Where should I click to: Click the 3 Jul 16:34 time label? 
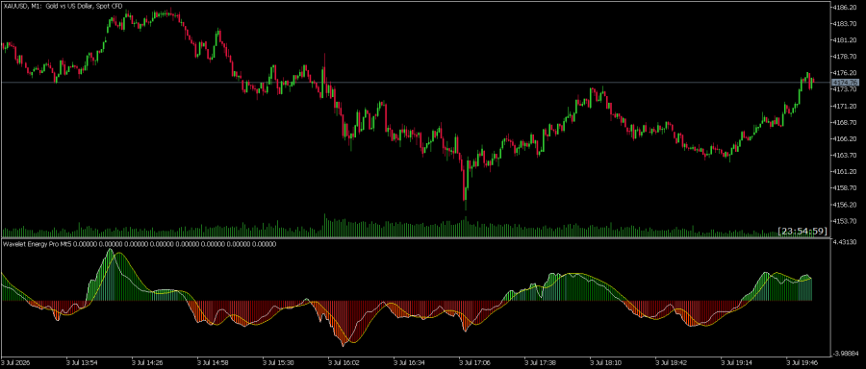tap(409, 363)
